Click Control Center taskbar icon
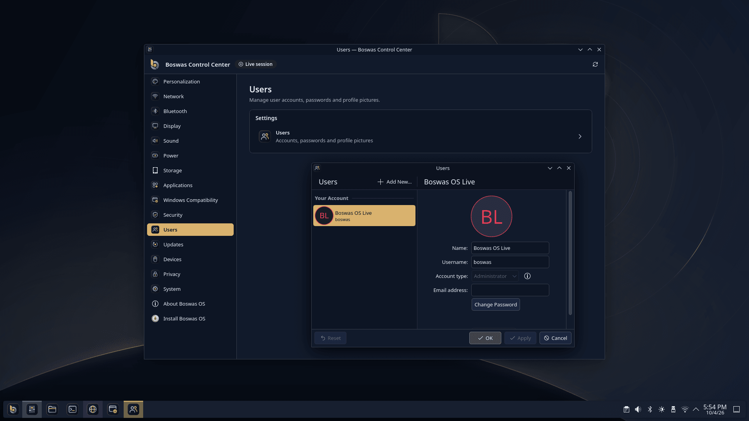 (x=32, y=409)
